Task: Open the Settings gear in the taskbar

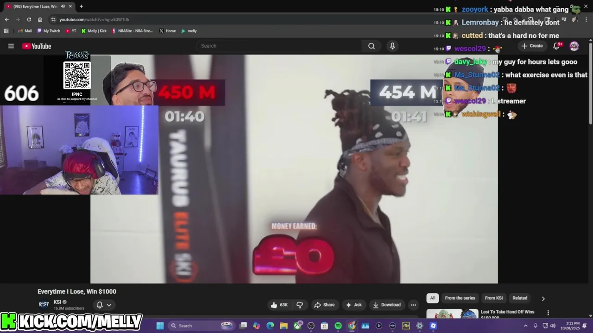Action: pyautogui.click(x=419, y=326)
